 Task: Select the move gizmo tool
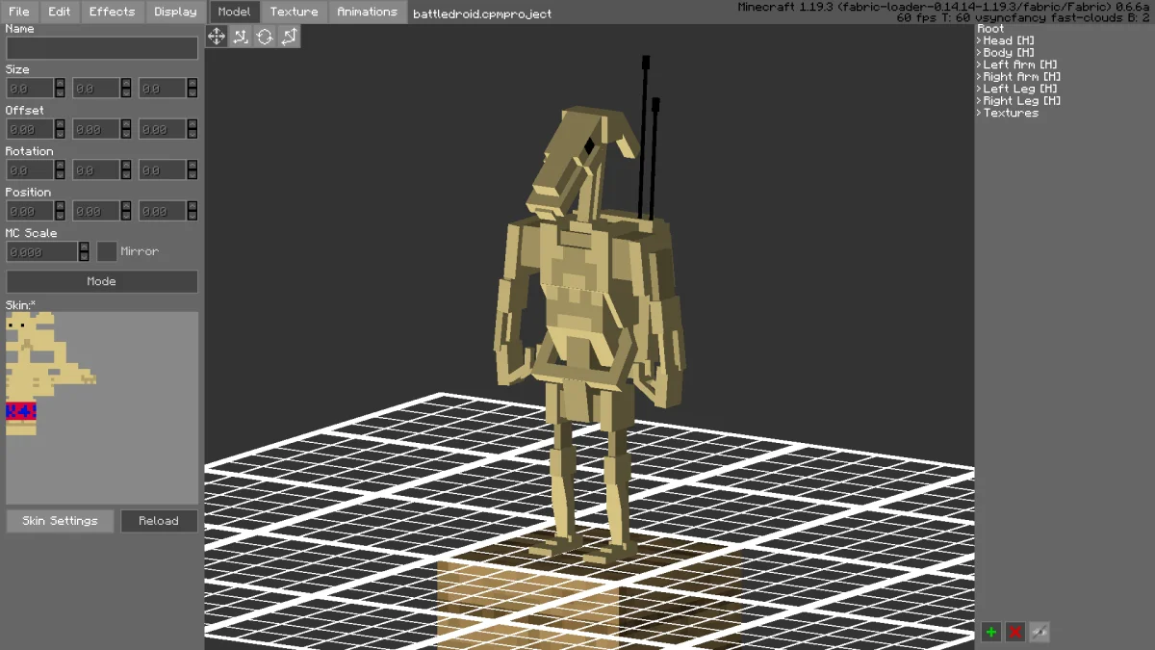coord(217,36)
